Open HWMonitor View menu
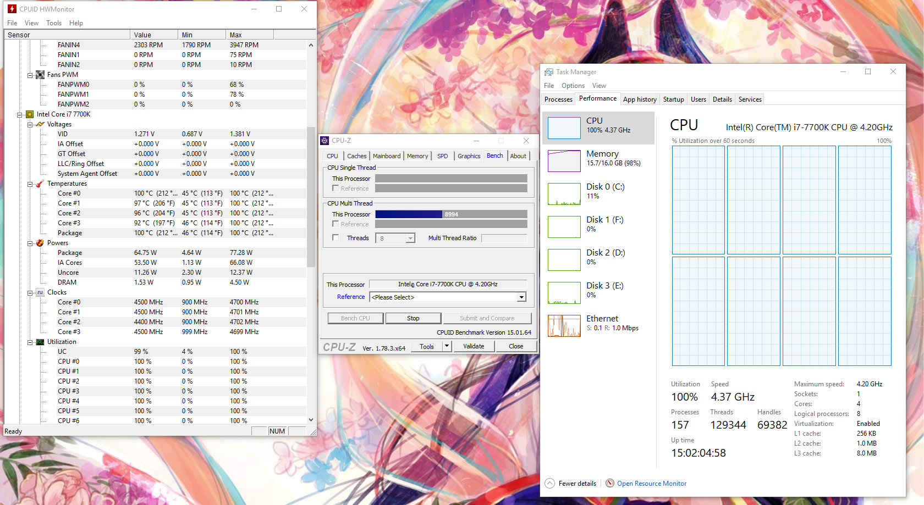Viewport: 924px width, 505px height. point(31,23)
